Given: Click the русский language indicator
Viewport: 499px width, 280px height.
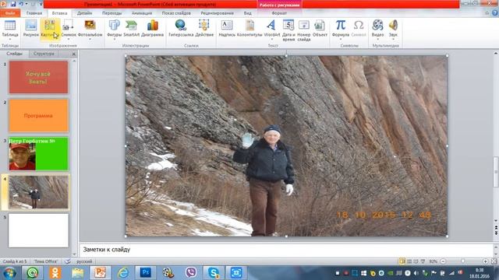Looking at the screenshot, I should (84, 261).
